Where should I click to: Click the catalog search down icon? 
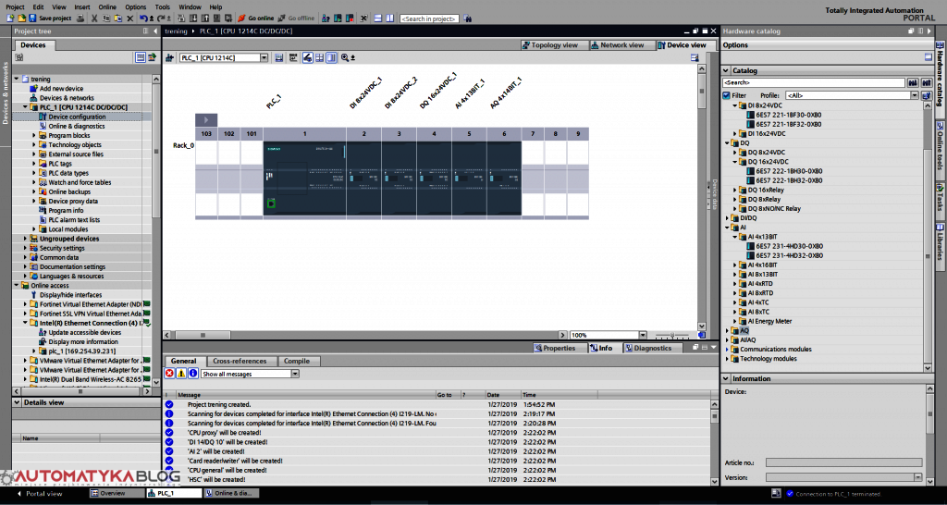pos(912,82)
